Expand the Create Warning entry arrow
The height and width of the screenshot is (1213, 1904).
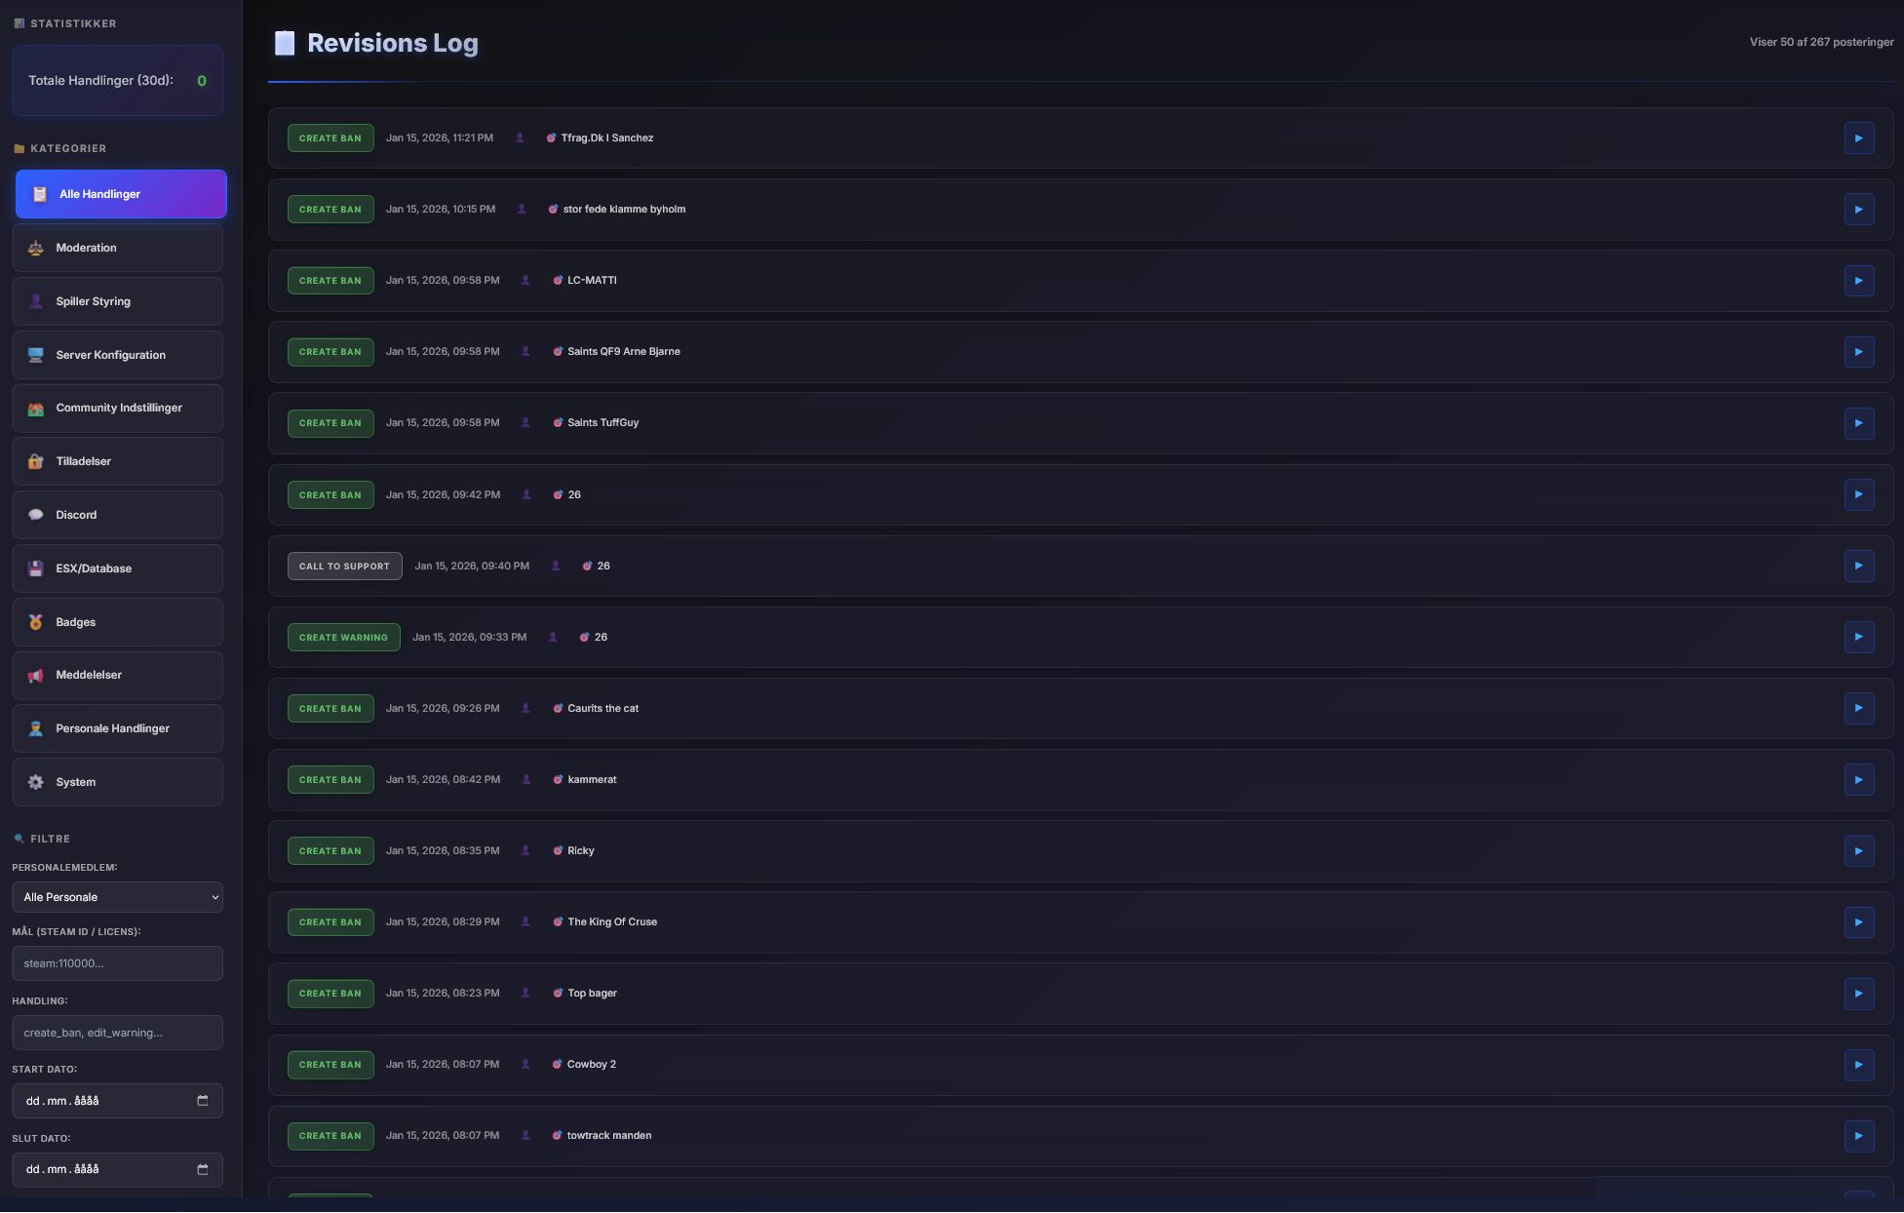(1859, 637)
